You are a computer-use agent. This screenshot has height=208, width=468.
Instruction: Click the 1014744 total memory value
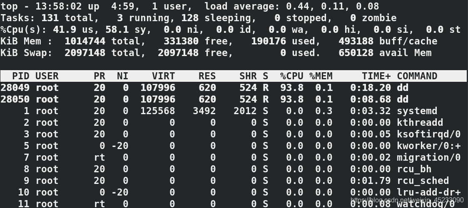(x=85, y=41)
